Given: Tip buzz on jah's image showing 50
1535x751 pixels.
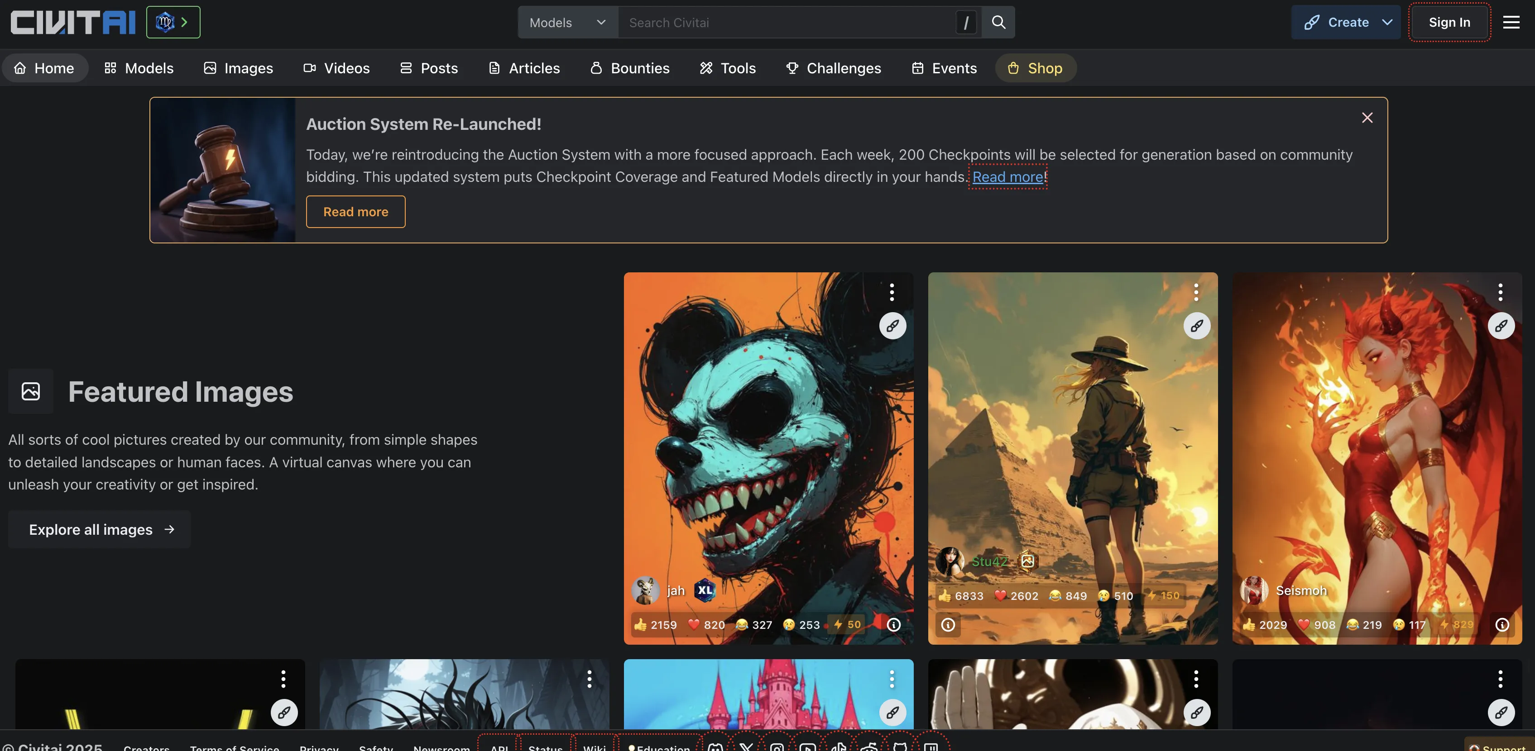Looking at the screenshot, I should tap(847, 624).
